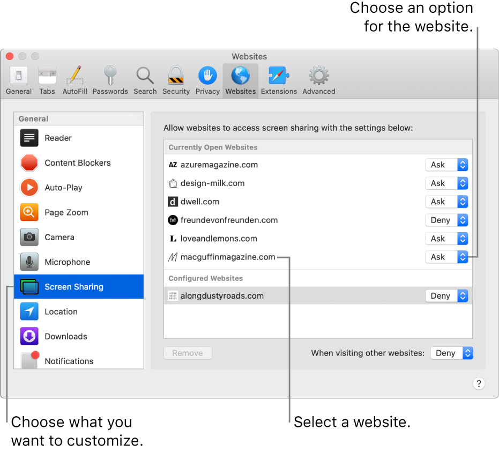The width and height of the screenshot is (499, 452).
Task: Click the azuremagazine.com AZ favicon
Action: click(173, 165)
